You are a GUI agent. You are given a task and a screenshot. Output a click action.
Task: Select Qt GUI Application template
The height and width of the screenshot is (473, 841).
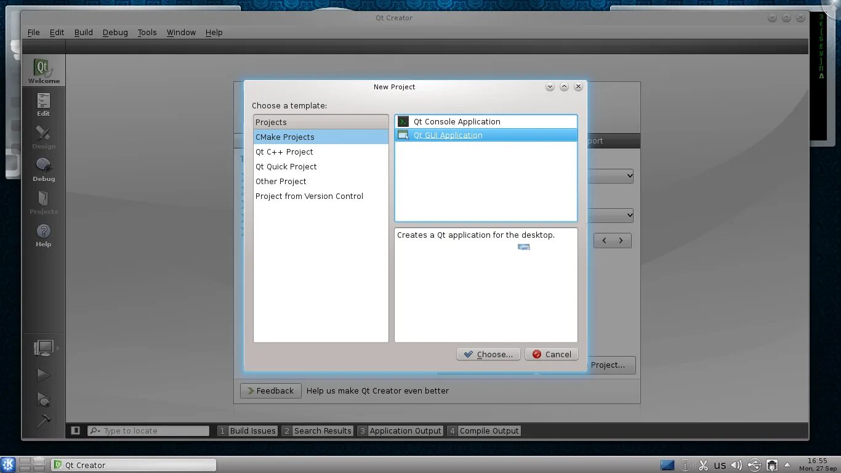pyautogui.click(x=486, y=135)
